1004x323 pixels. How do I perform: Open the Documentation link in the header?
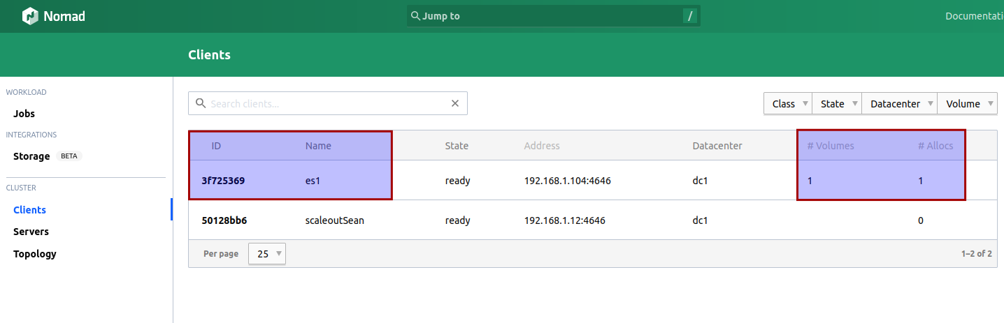(x=975, y=16)
